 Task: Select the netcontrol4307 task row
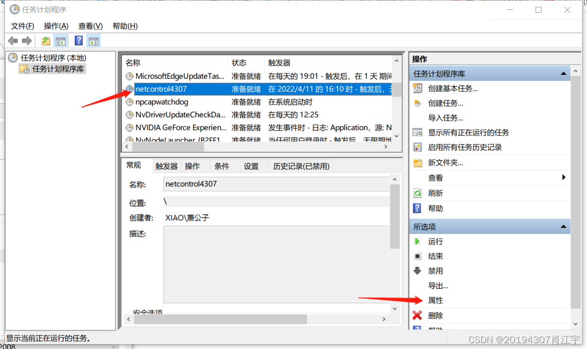click(x=258, y=89)
